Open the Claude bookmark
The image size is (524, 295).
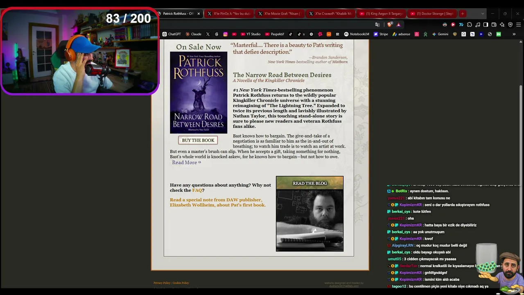pos(193,34)
